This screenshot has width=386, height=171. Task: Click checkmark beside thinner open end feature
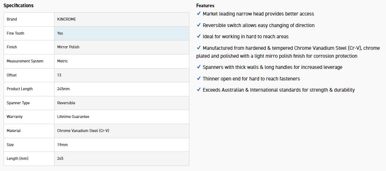199,79
